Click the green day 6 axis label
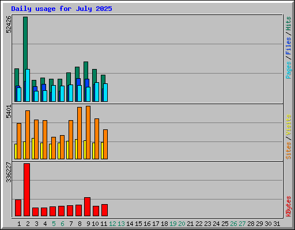The image size is (295, 230). click(62, 224)
